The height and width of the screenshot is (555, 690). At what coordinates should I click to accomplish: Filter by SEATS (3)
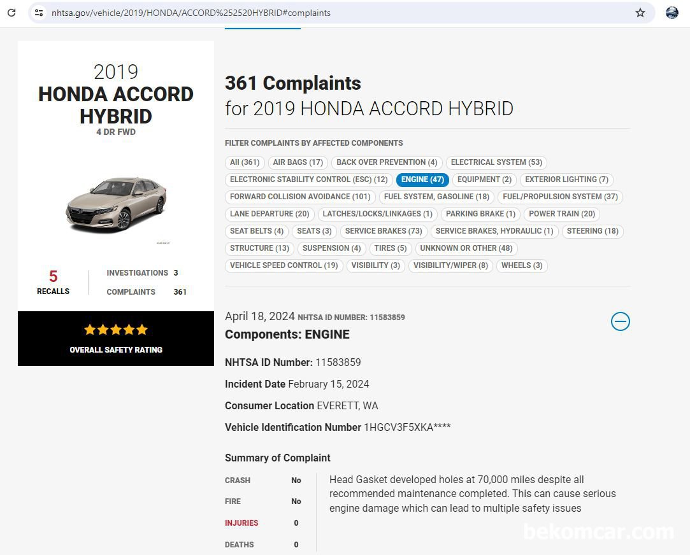tap(314, 231)
